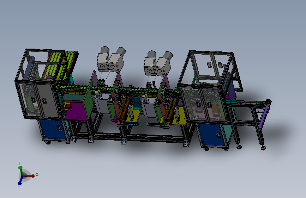This screenshot has height=198, width=306.
Task: Select the red part on the magenta plate
Action: 68,106
